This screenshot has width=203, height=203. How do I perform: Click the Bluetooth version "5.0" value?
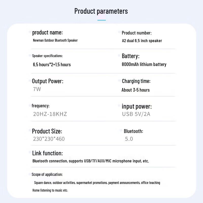click(129, 139)
